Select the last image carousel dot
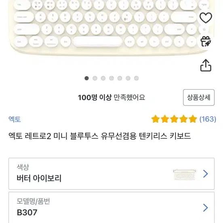 137,78
